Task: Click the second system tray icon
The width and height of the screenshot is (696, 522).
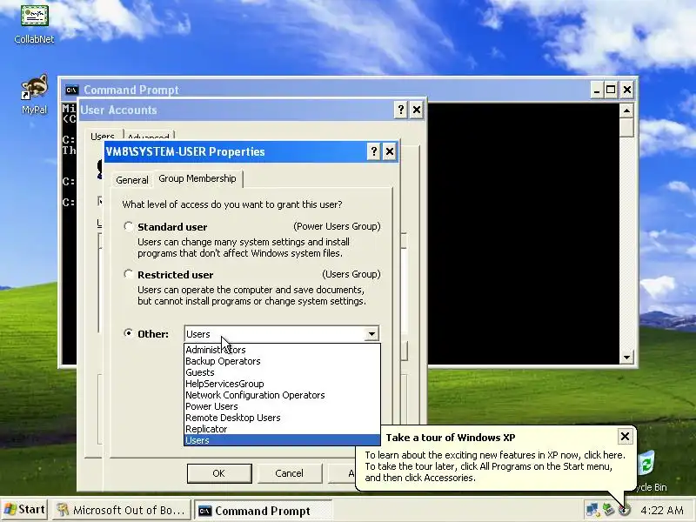Action: click(x=608, y=510)
